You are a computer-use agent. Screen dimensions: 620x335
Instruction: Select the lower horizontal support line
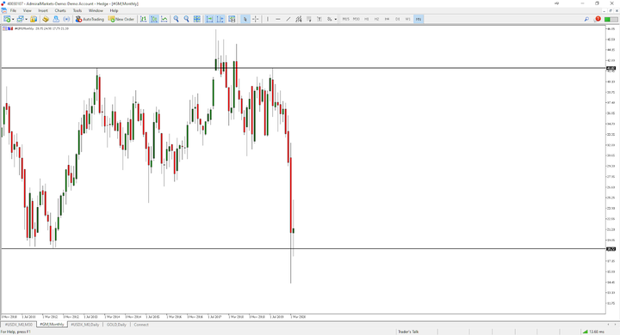303,248
